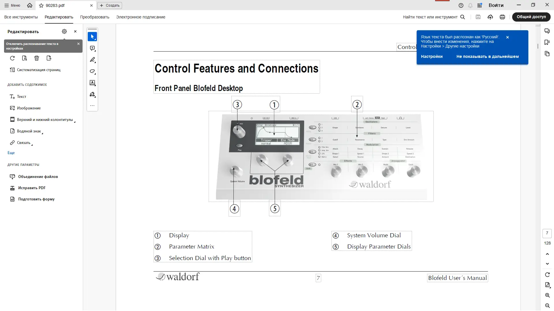
Task: Rotate page using the rotate icon
Action: (x=12, y=58)
